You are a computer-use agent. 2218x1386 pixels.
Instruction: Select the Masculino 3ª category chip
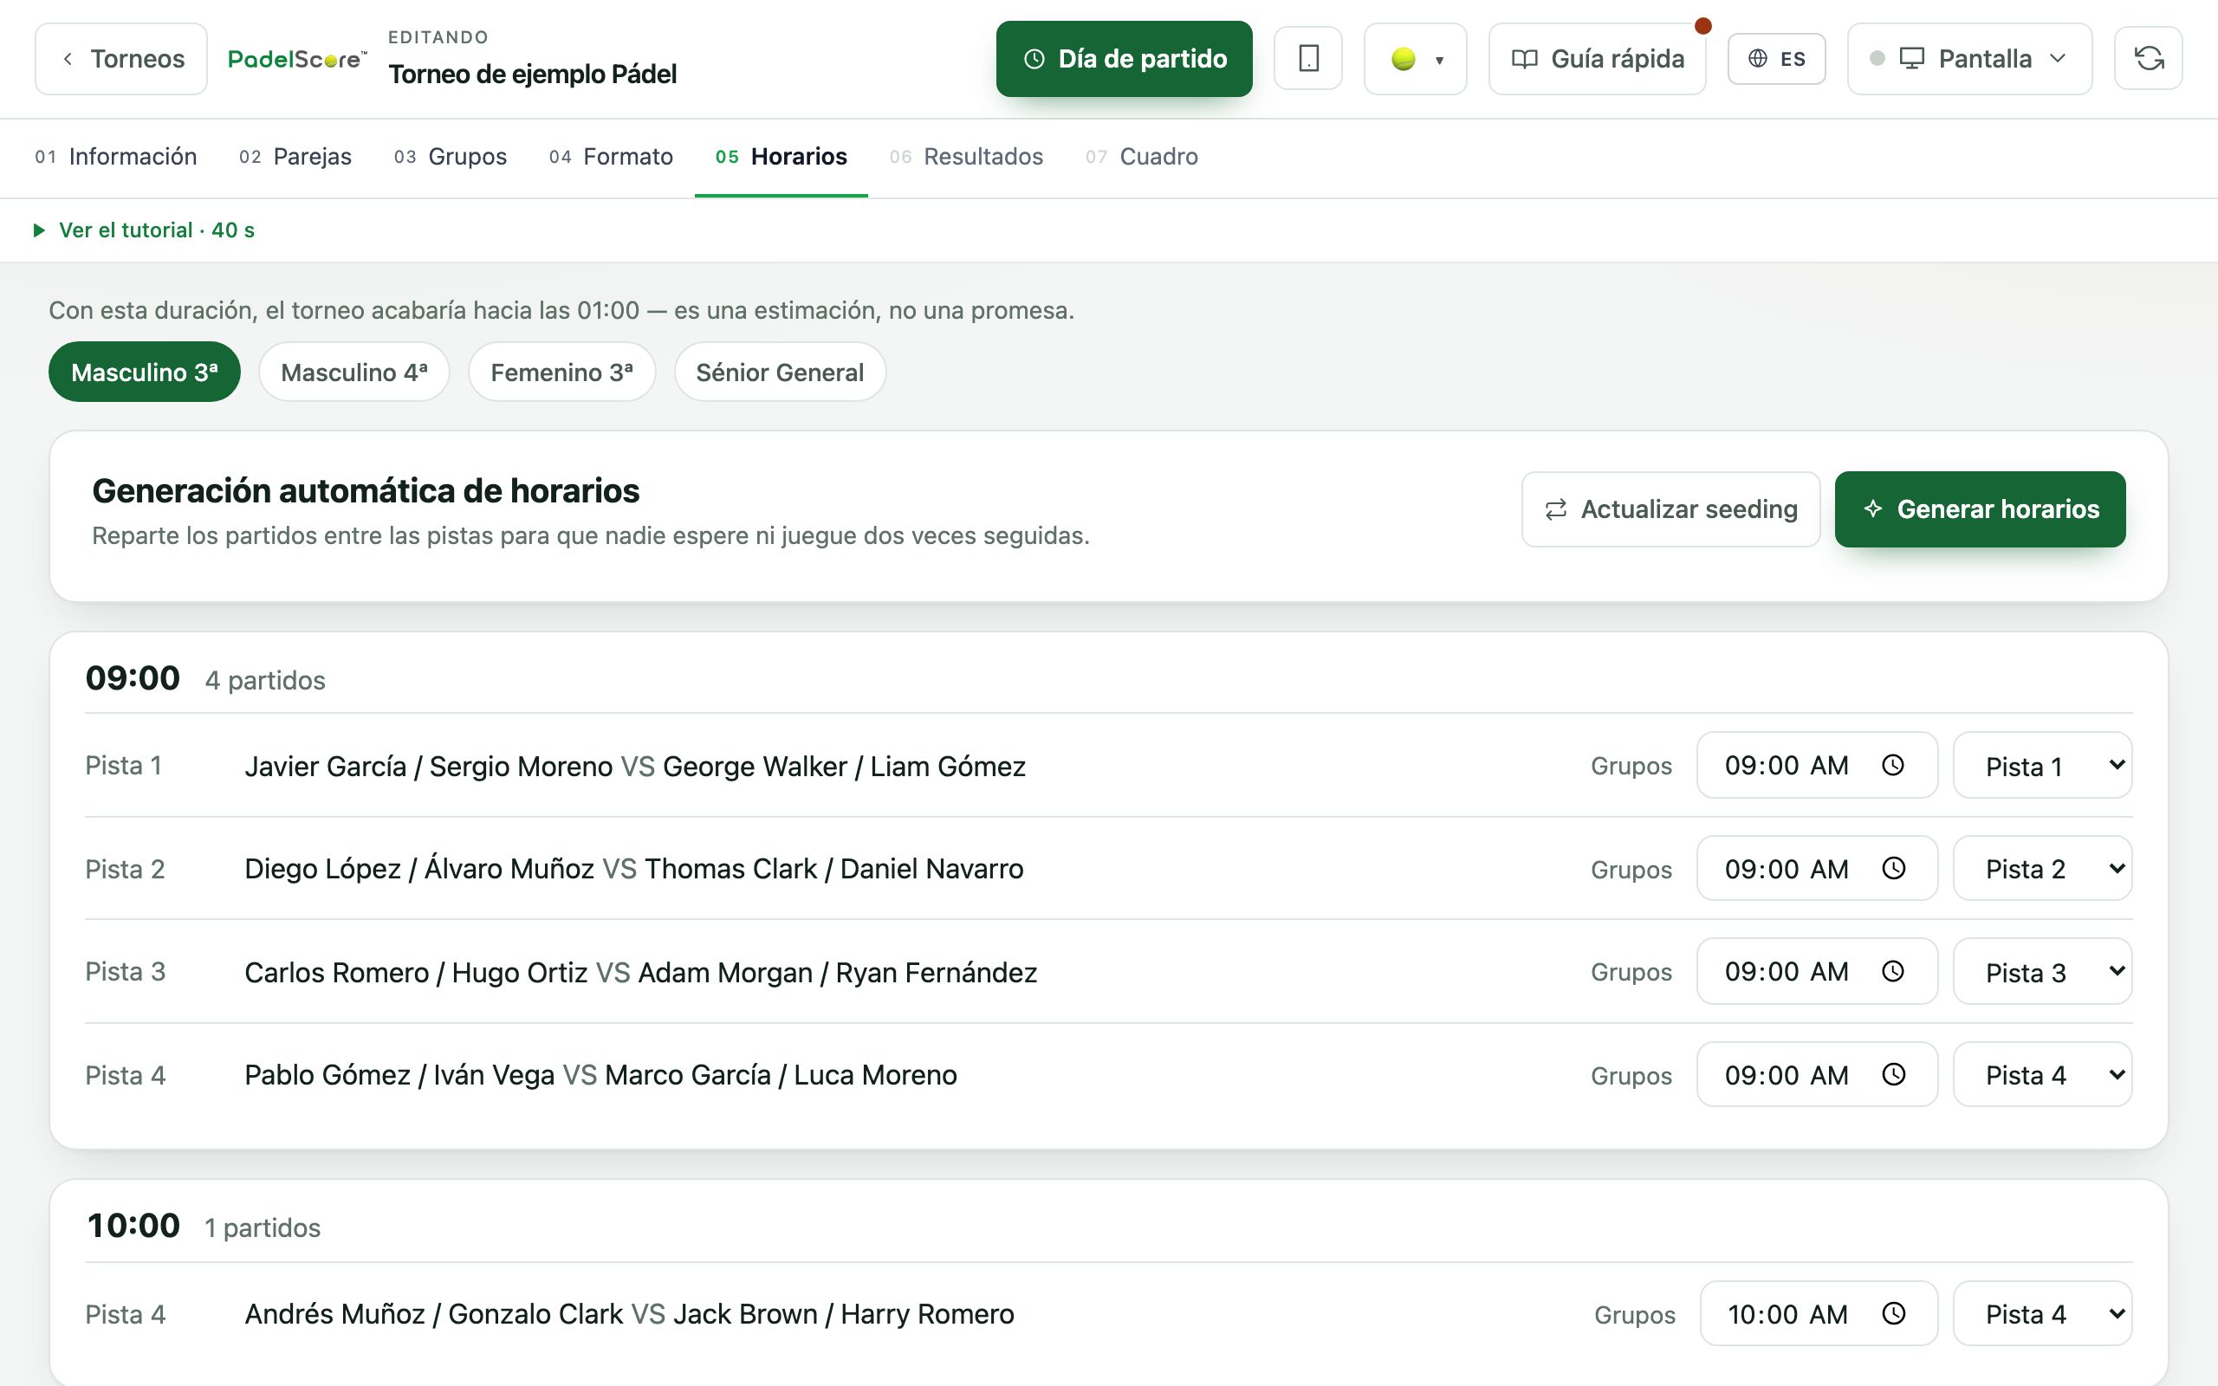coord(144,372)
